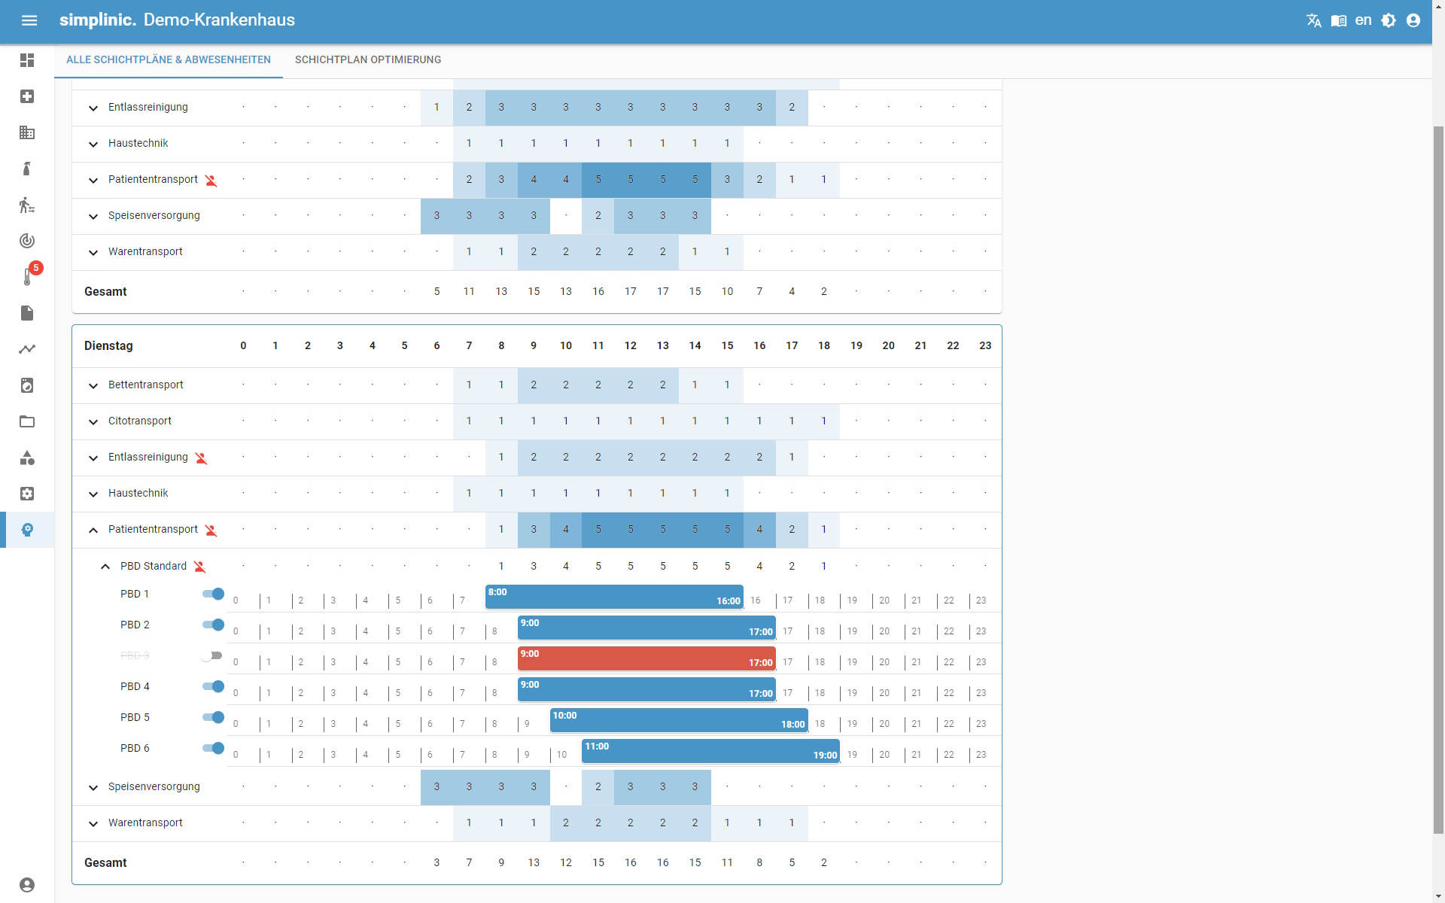Viewport: 1445px width, 903px height.
Task: Switch to Schichtplan Optimierung tab
Action: (367, 59)
